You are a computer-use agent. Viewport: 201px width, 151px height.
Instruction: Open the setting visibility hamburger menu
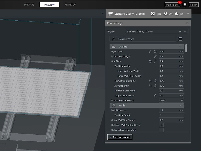(180, 39)
